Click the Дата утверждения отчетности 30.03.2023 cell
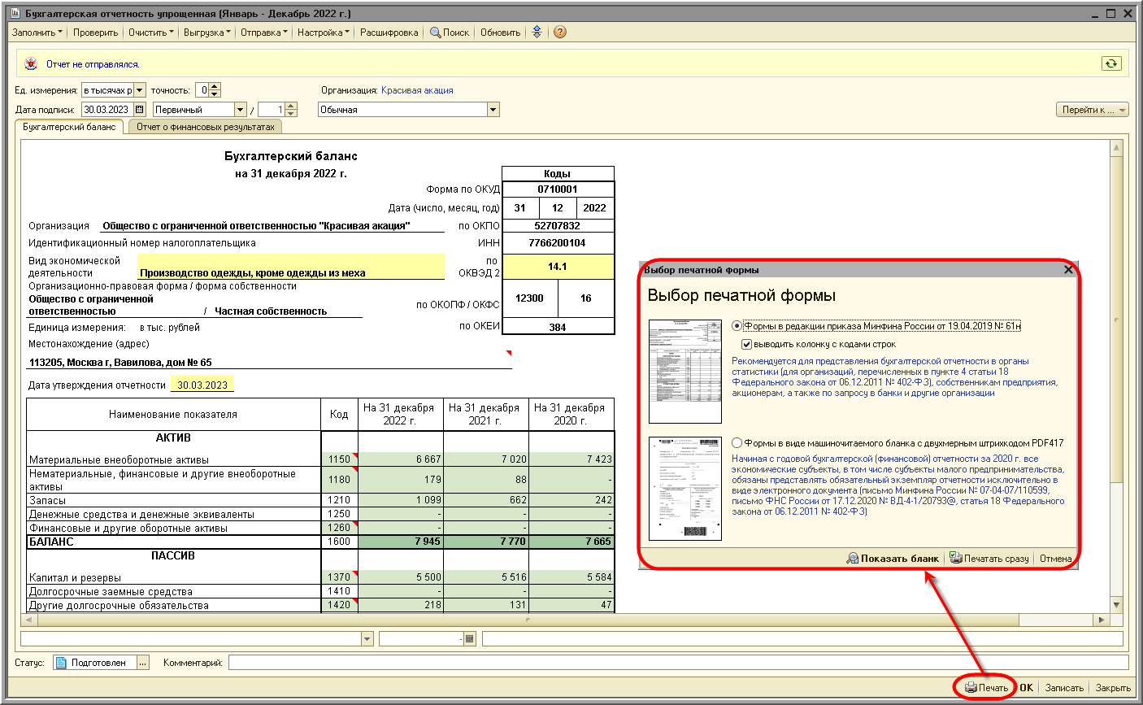This screenshot has width=1143, height=705. pyautogui.click(x=202, y=385)
